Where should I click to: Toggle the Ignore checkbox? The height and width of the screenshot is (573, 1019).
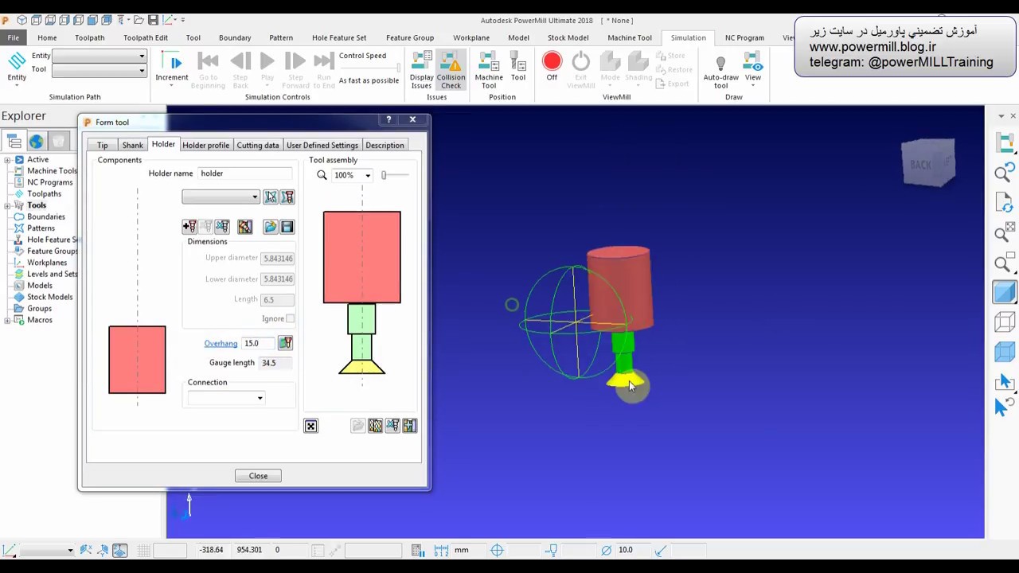pyautogui.click(x=290, y=318)
